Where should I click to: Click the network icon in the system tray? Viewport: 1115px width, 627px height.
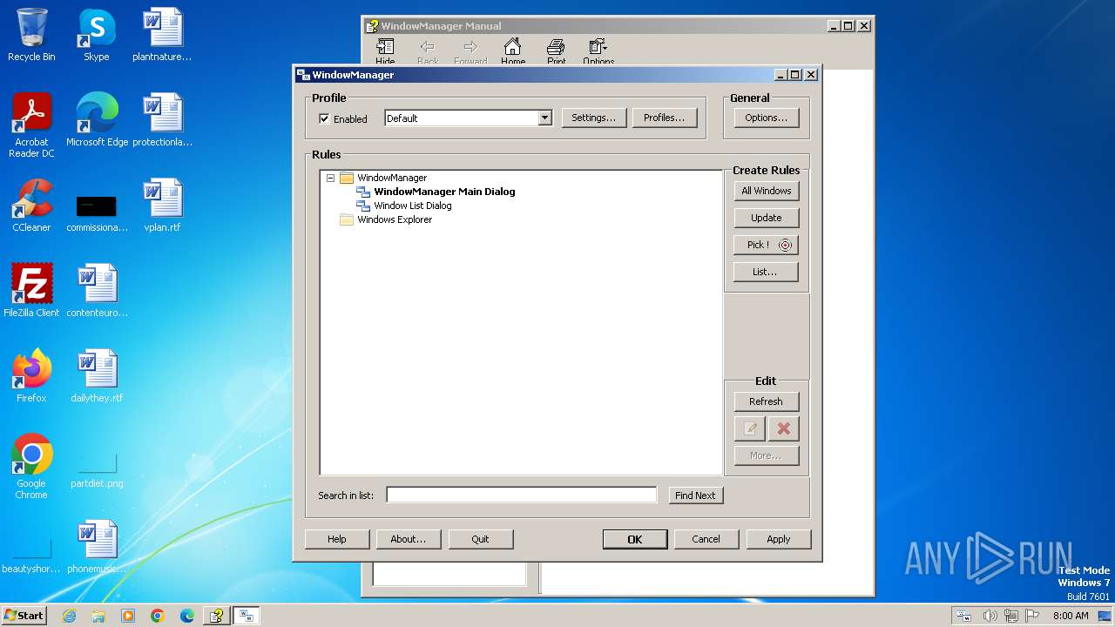(1011, 616)
